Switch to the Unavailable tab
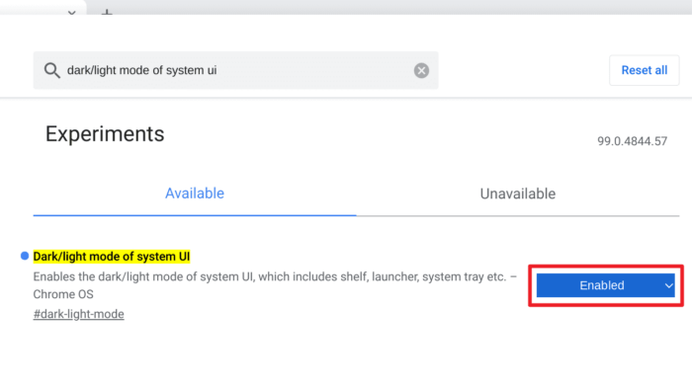The width and height of the screenshot is (692, 385). click(518, 193)
